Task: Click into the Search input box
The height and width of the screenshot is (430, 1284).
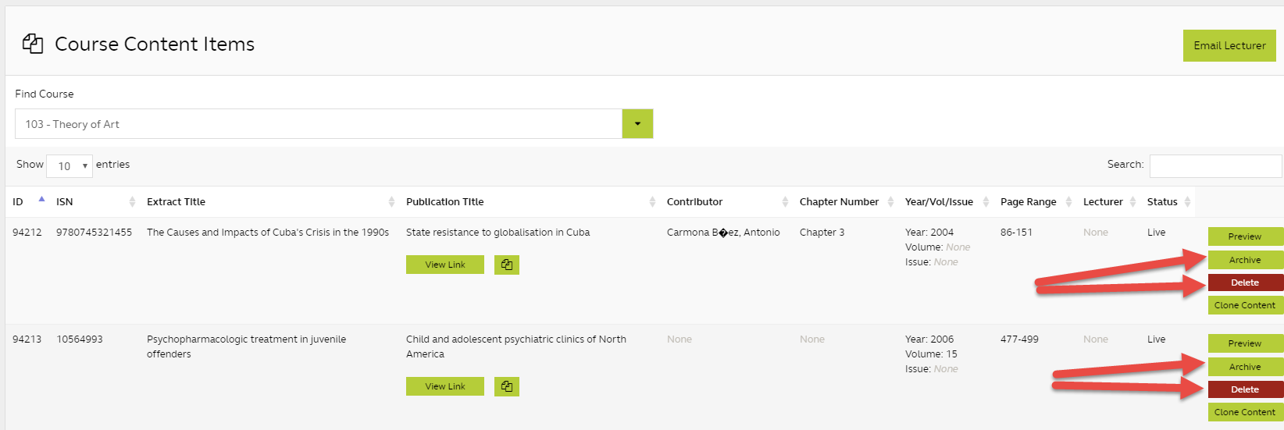Action: pyautogui.click(x=1215, y=165)
